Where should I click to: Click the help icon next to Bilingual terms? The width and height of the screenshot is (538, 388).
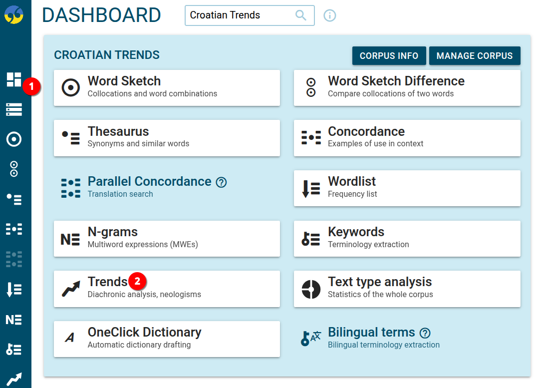pyautogui.click(x=425, y=333)
